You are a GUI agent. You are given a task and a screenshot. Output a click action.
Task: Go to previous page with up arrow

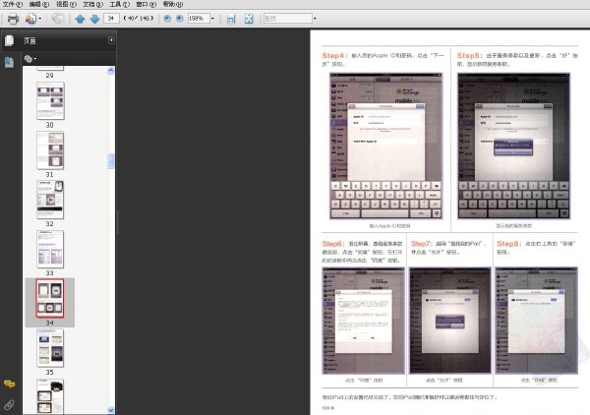[80, 19]
